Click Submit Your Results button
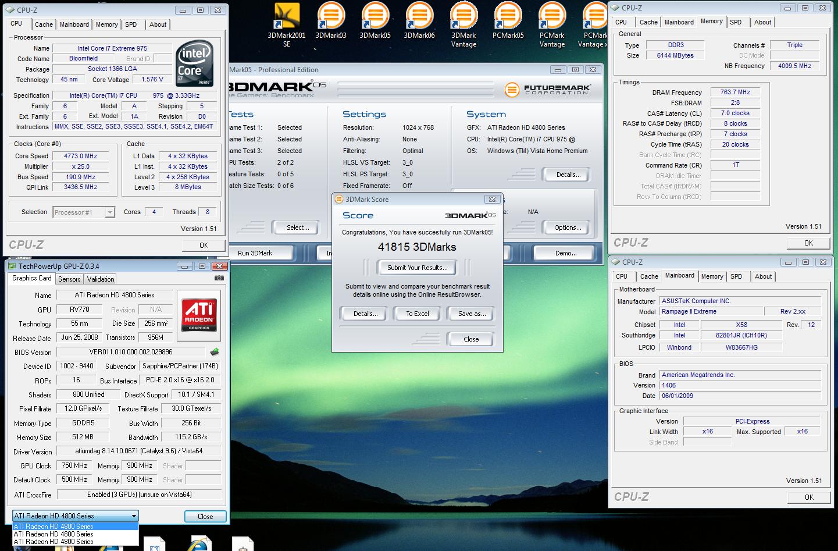 coord(418,268)
